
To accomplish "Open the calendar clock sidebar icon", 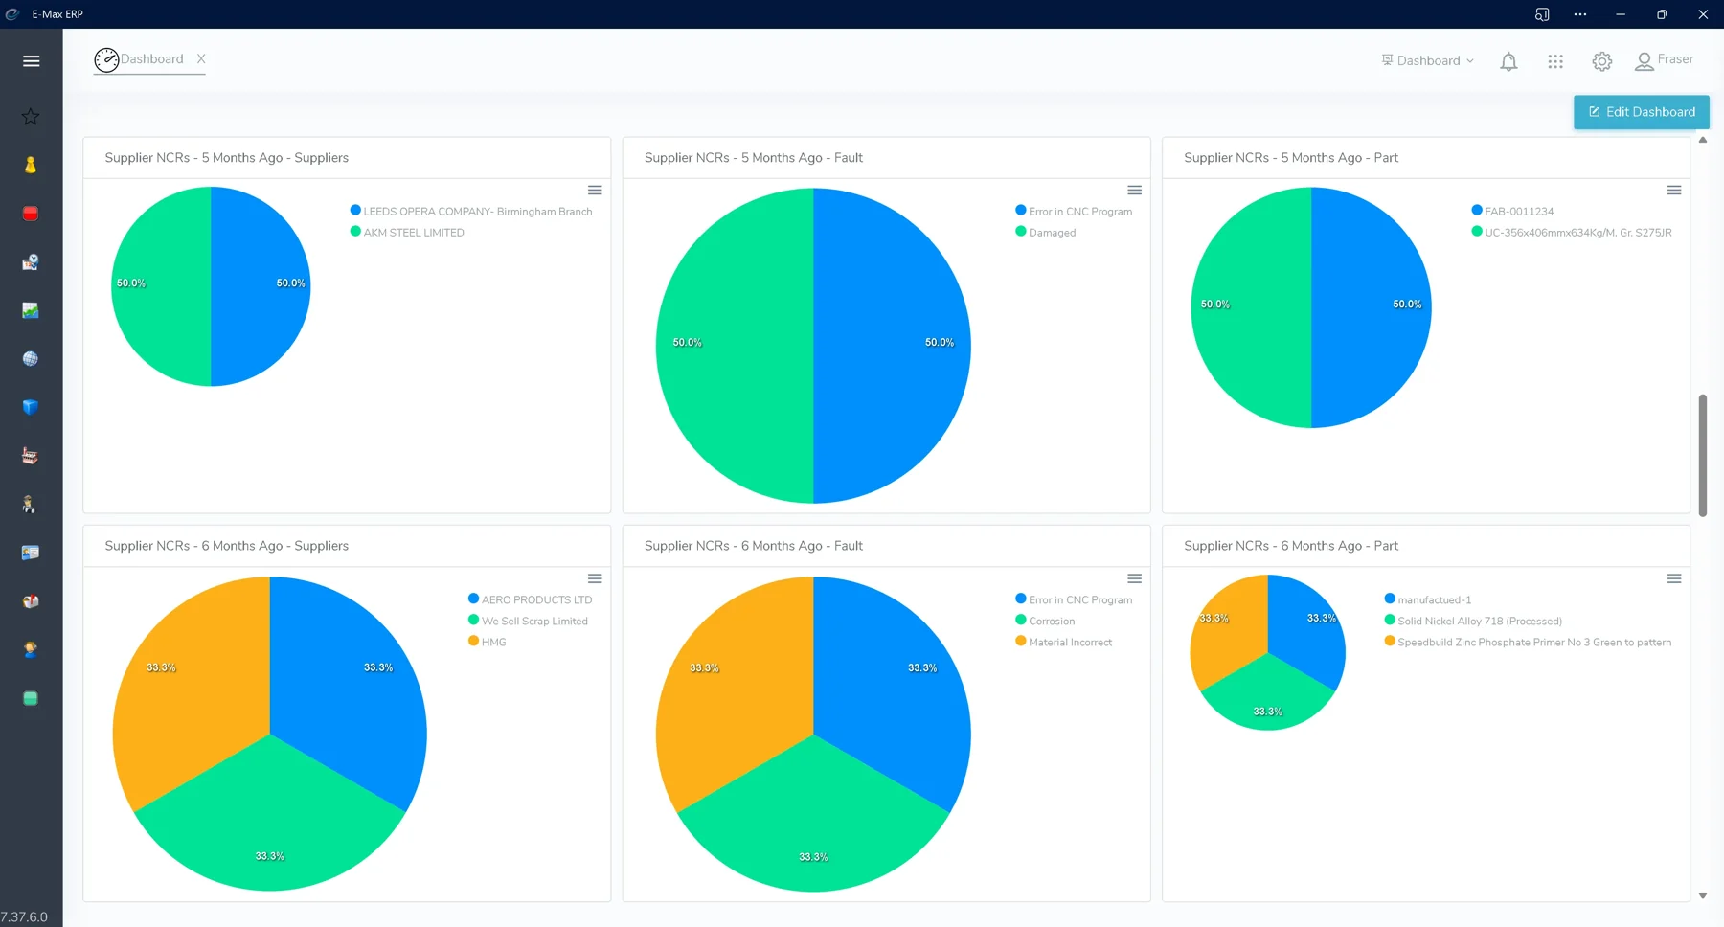I will tap(31, 261).
